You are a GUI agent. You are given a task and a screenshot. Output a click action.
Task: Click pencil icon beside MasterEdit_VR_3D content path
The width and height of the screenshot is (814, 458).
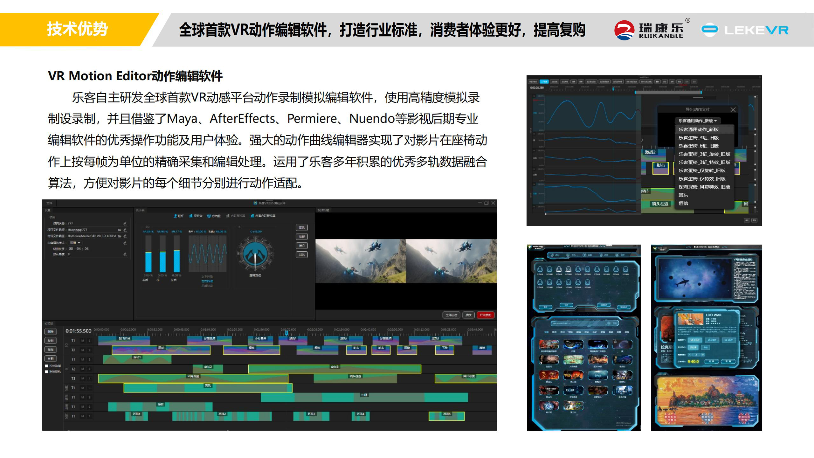tap(125, 236)
